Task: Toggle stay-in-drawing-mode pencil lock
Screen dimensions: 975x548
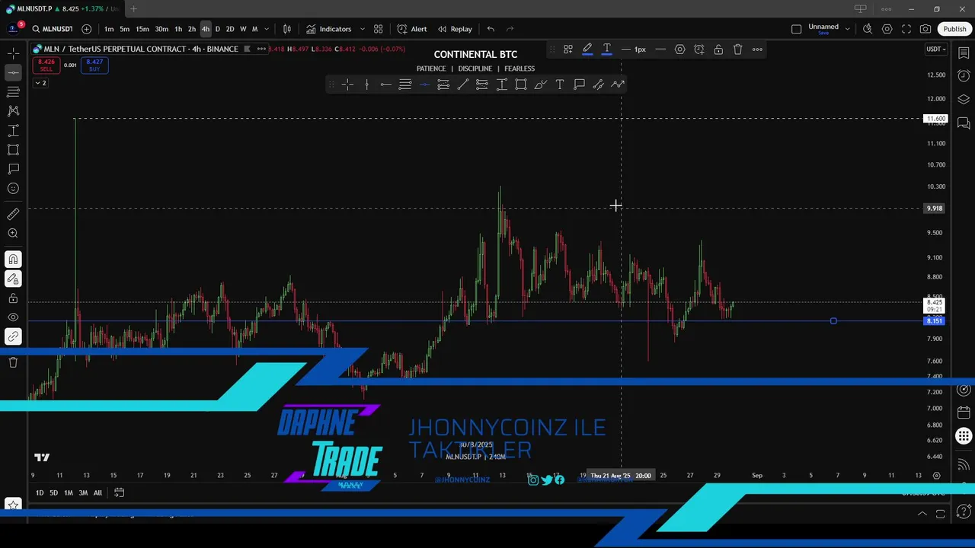Action: pyautogui.click(x=13, y=279)
